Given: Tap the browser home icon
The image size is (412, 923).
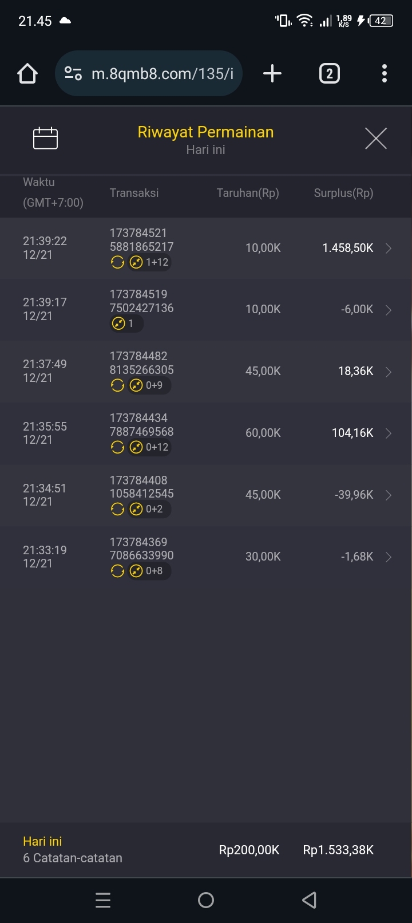Looking at the screenshot, I should 27,74.
